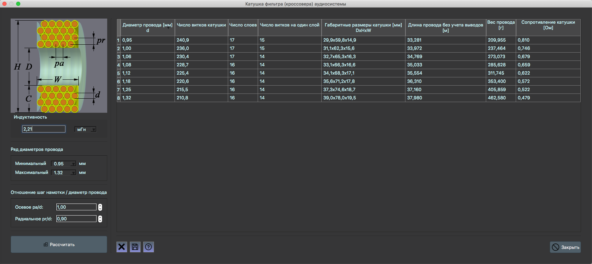Viewport: 592px width, 264px height.
Task: Click wire length cell 37,980
Action: [446, 98]
